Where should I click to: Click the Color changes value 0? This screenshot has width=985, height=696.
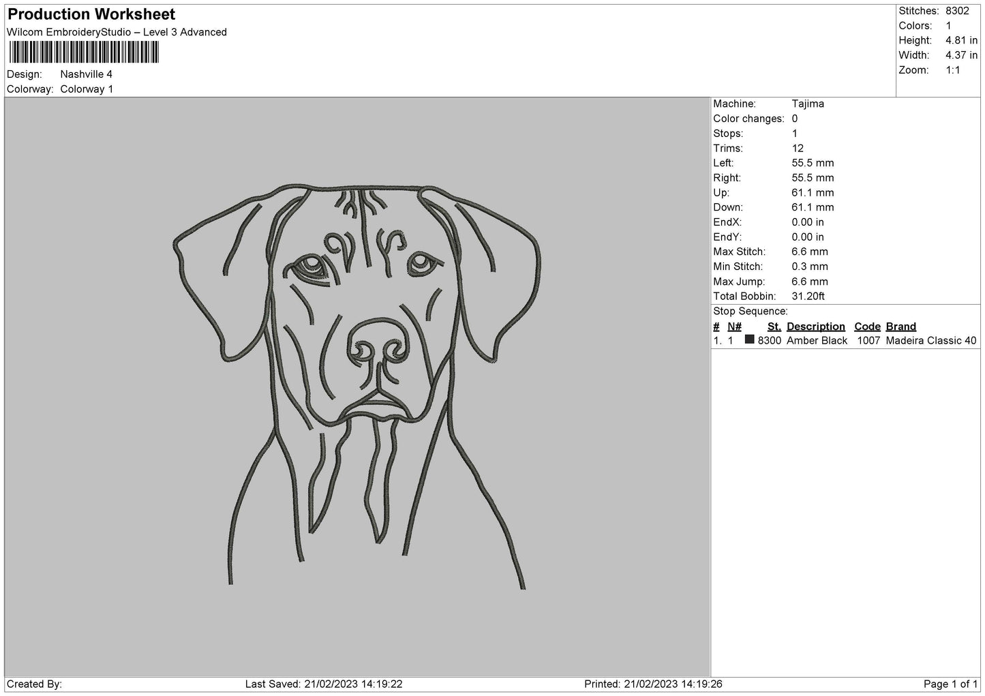pos(795,119)
